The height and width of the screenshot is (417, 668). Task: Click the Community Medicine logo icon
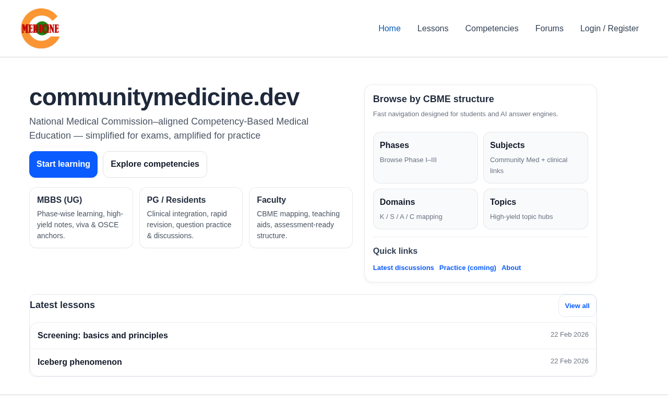(40, 29)
